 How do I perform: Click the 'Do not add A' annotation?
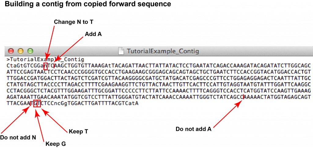point(193,129)
